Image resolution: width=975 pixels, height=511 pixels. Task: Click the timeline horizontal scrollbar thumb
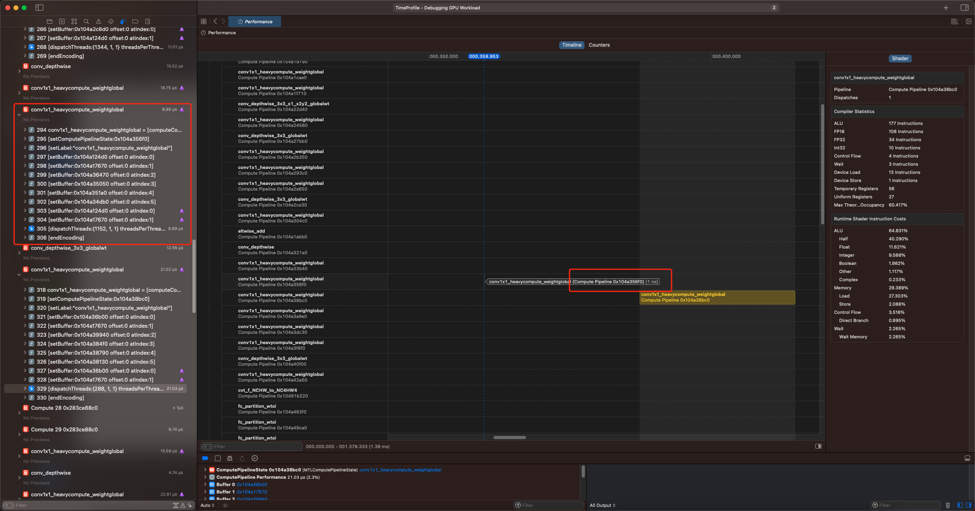click(x=509, y=438)
